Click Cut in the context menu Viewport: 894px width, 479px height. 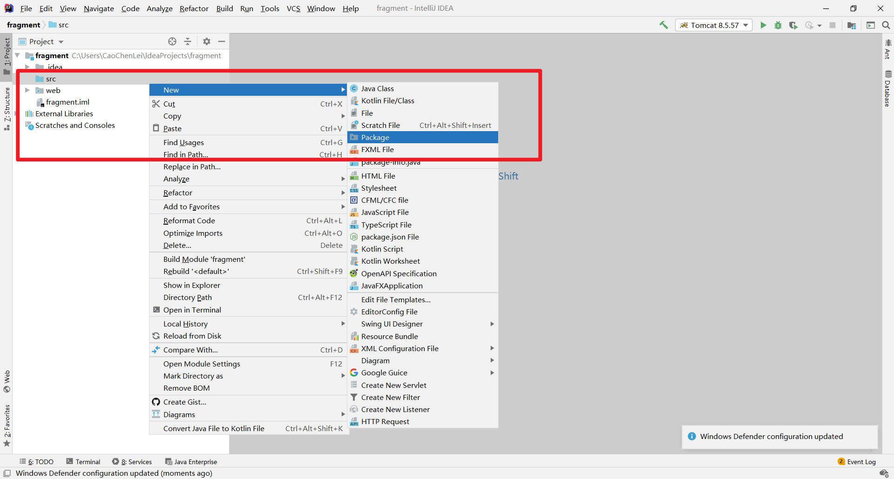[x=248, y=104]
